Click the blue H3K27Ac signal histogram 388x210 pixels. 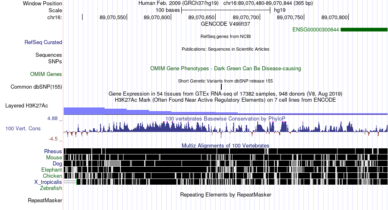(225, 111)
